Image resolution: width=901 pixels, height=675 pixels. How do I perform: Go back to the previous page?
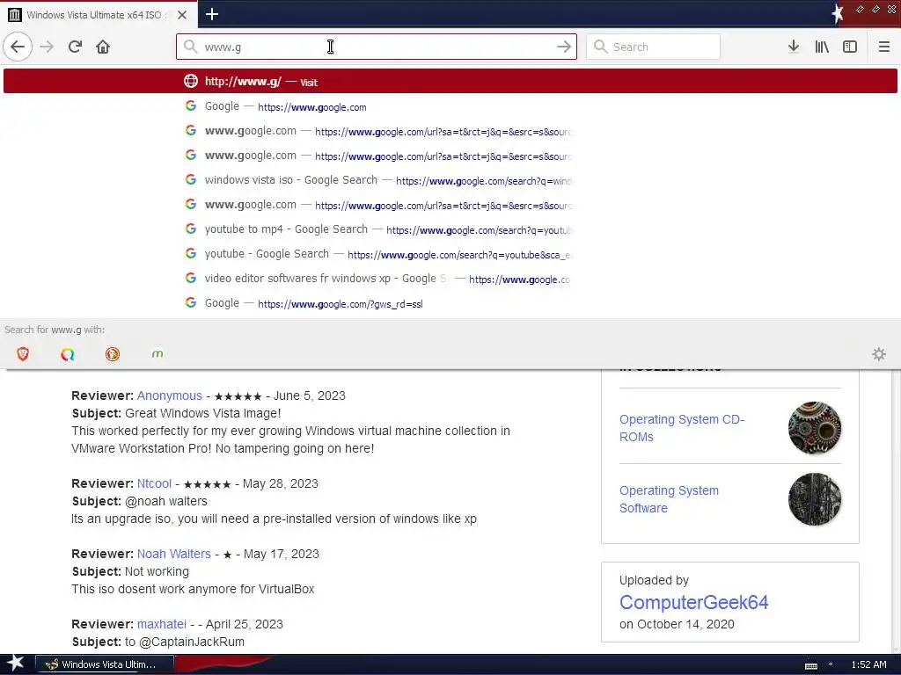pyautogui.click(x=18, y=47)
